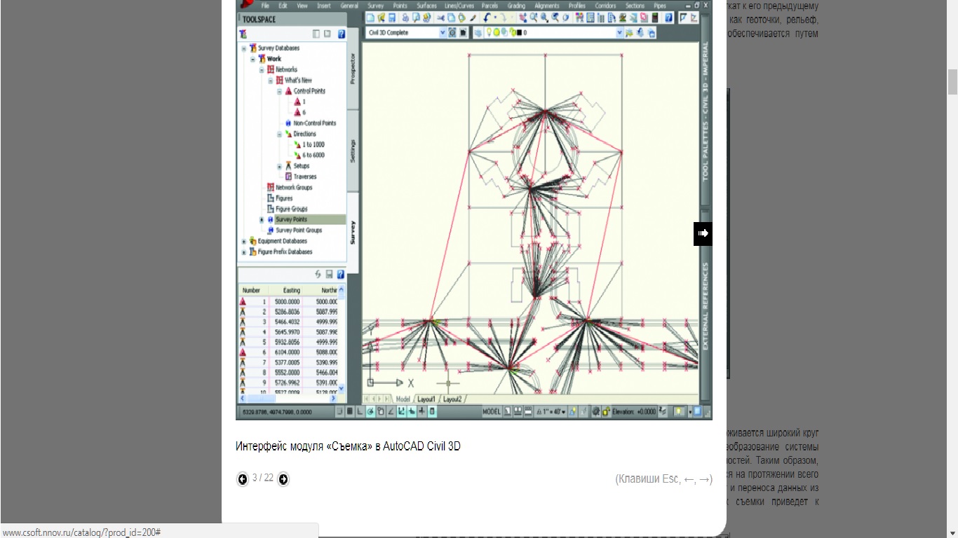Viewport: 958px width, 538px height.
Task: Toggle Object Snap Tracking in status bar
Action: pos(391,411)
